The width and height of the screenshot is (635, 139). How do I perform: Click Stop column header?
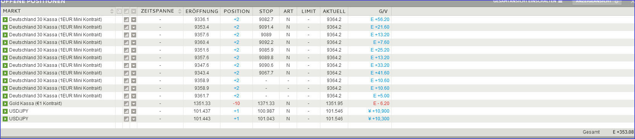(266, 11)
